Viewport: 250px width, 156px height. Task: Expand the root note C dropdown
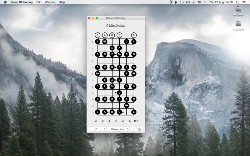pos(97,129)
